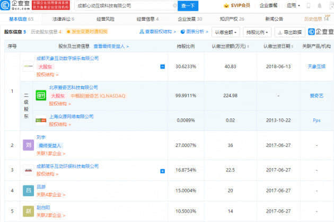334x222 pixels.
Task: Open SVIP会员 link
Action: point(240,5)
